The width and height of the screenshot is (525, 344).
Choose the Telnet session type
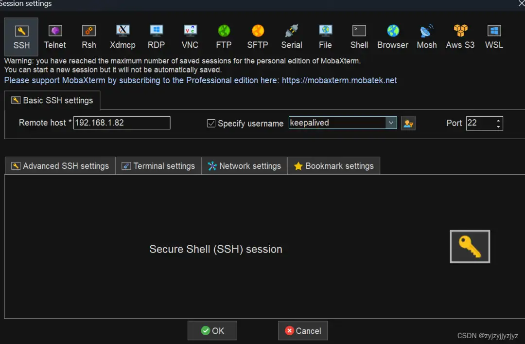pyautogui.click(x=55, y=37)
